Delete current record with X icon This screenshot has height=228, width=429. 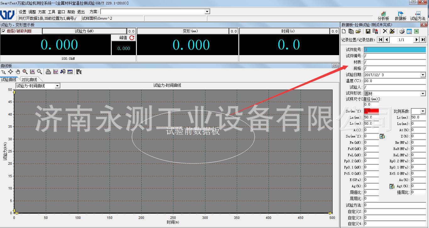[385, 31]
